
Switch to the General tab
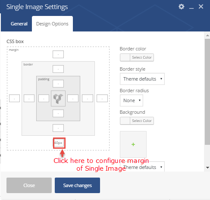[x=19, y=24]
